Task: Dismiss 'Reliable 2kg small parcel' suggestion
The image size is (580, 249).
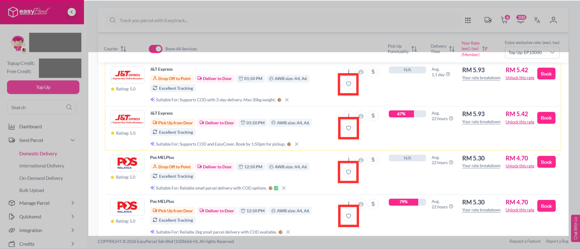Action: [288, 232]
